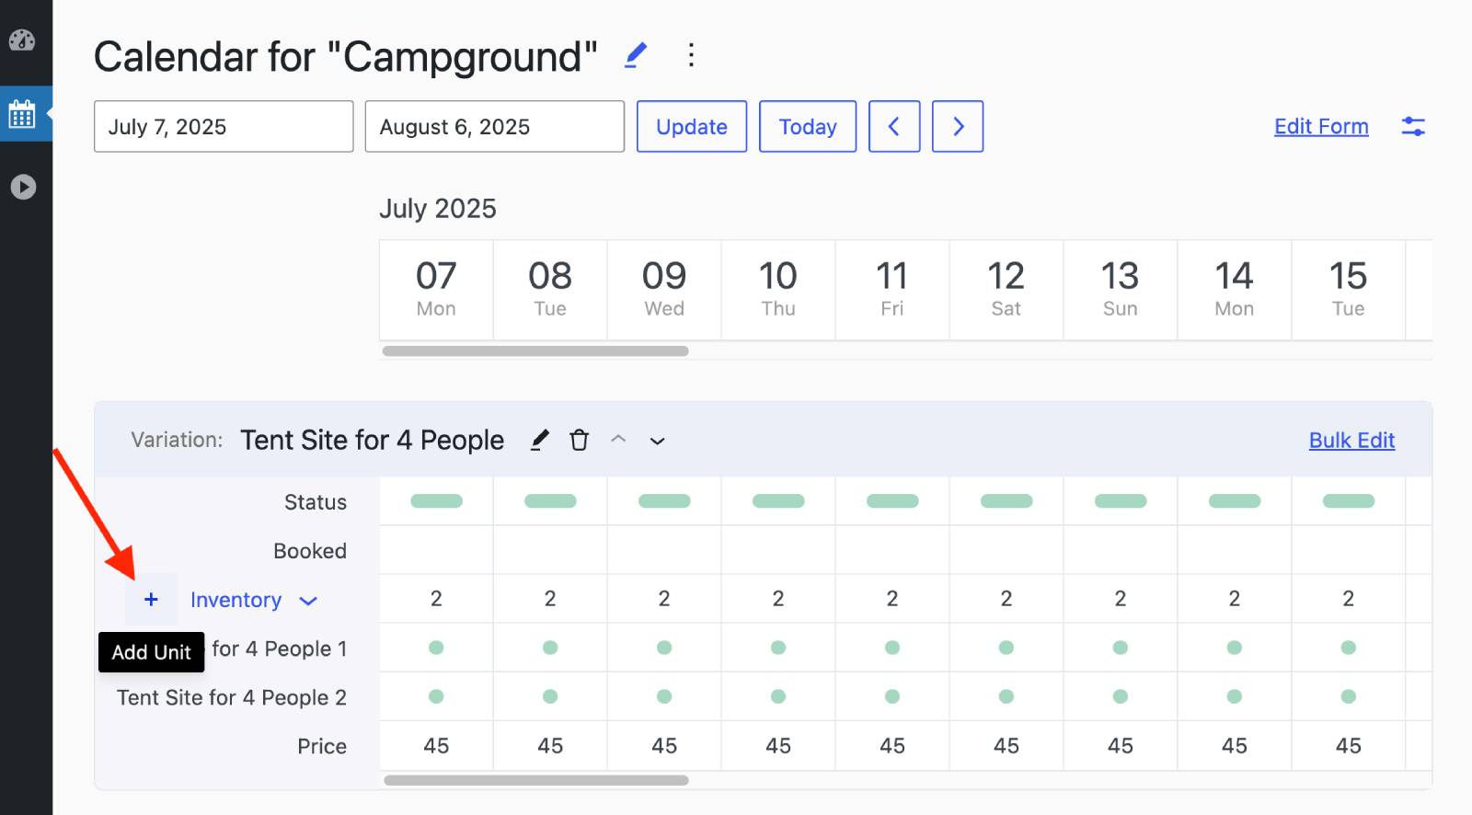The width and height of the screenshot is (1472, 815).
Task: Select the 10 Thu date header
Action: click(x=778, y=290)
